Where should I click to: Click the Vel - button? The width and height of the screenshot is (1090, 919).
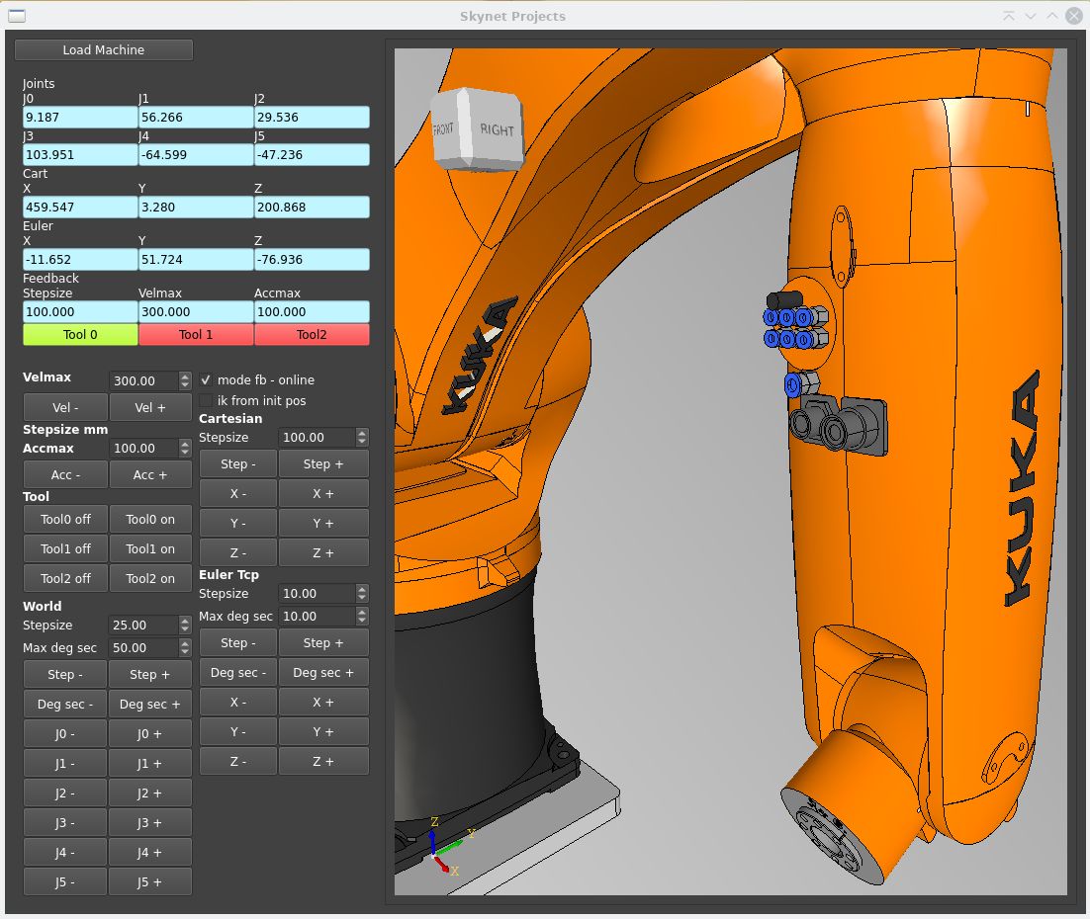pyautogui.click(x=65, y=408)
